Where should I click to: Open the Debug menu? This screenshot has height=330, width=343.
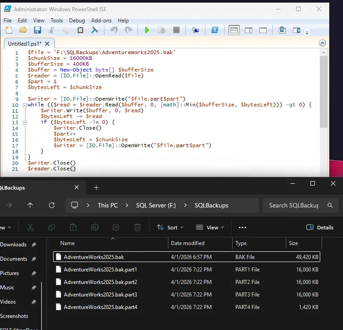coord(77,21)
